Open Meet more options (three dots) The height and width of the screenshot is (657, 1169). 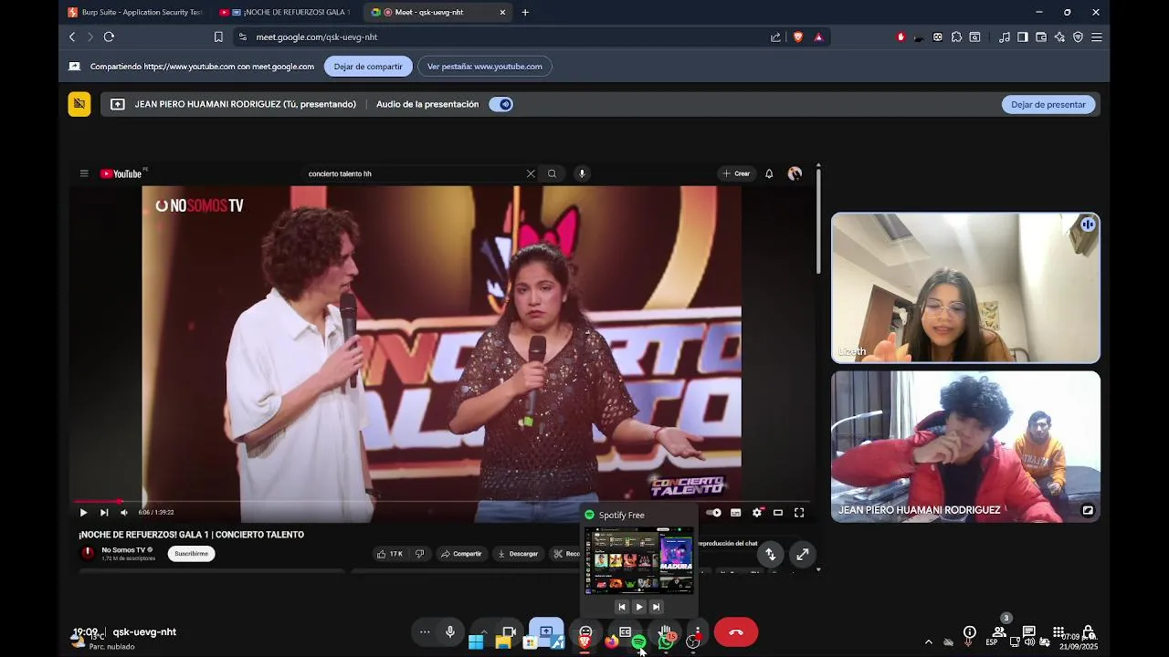tap(425, 631)
